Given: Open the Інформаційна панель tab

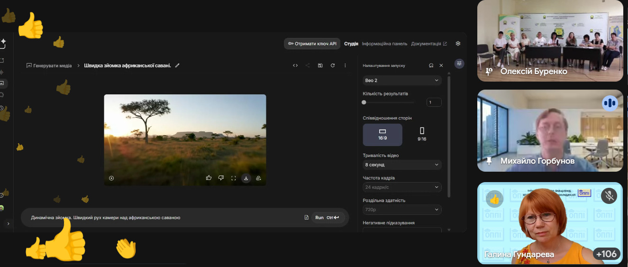Looking at the screenshot, I should coord(384,44).
